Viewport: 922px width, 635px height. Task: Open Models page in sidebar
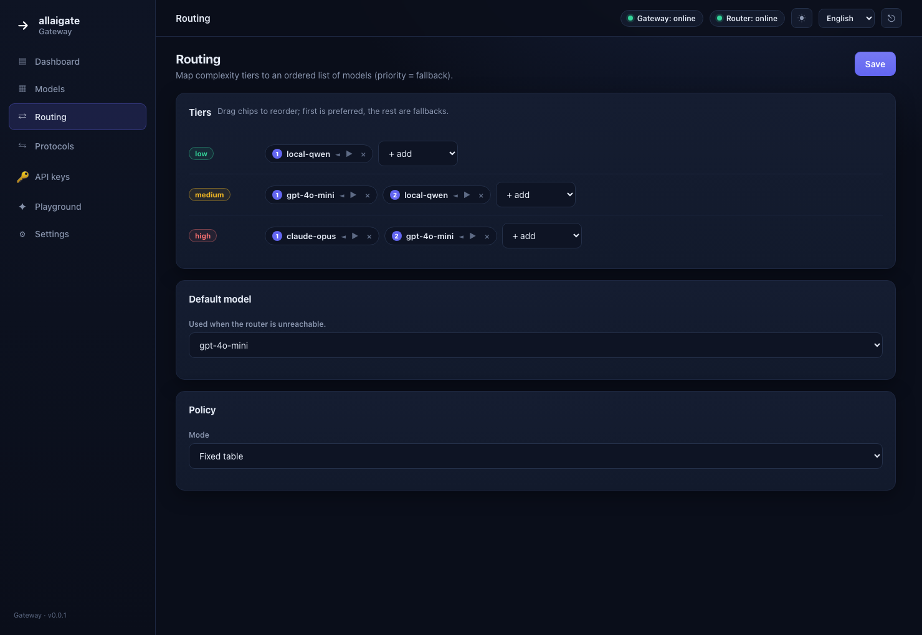77,89
